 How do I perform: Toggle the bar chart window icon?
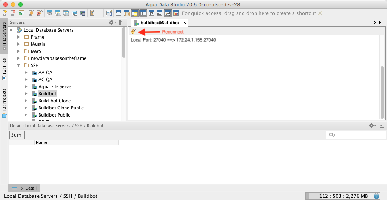pyautogui.click(x=176, y=13)
